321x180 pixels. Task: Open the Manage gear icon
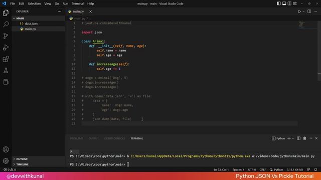click(x=6, y=161)
